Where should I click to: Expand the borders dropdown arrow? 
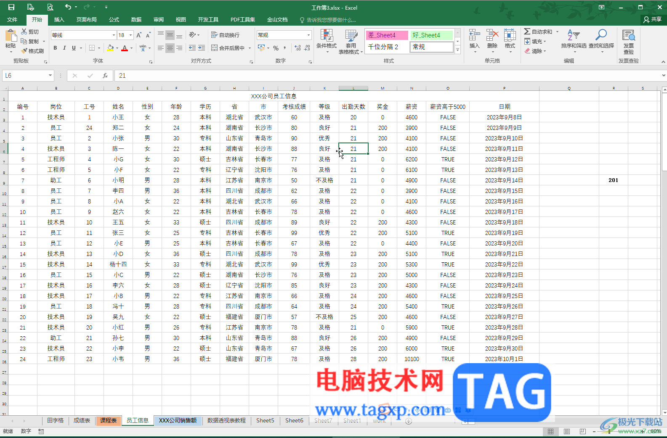(99, 48)
